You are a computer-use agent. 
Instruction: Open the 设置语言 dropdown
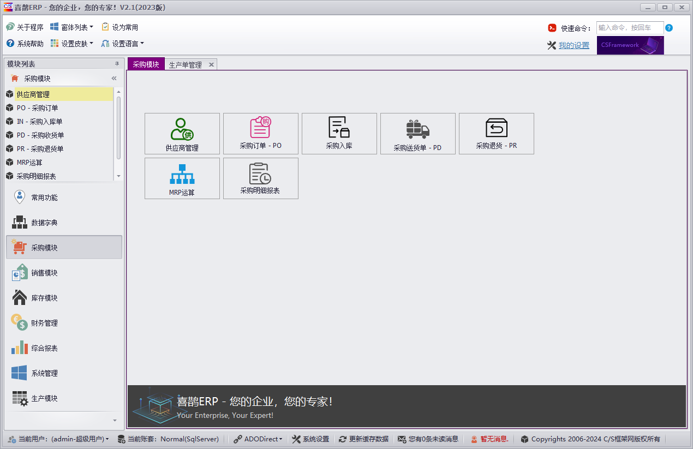click(123, 43)
